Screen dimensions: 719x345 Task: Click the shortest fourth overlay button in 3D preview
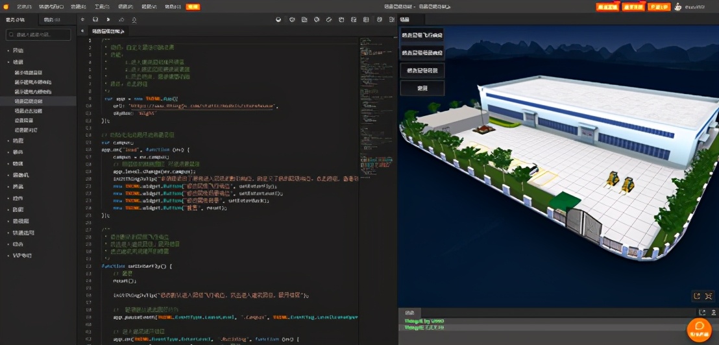tap(422, 88)
